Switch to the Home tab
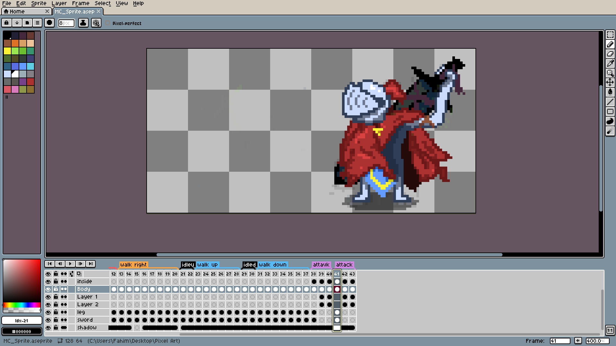This screenshot has width=616, height=346. [x=17, y=12]
